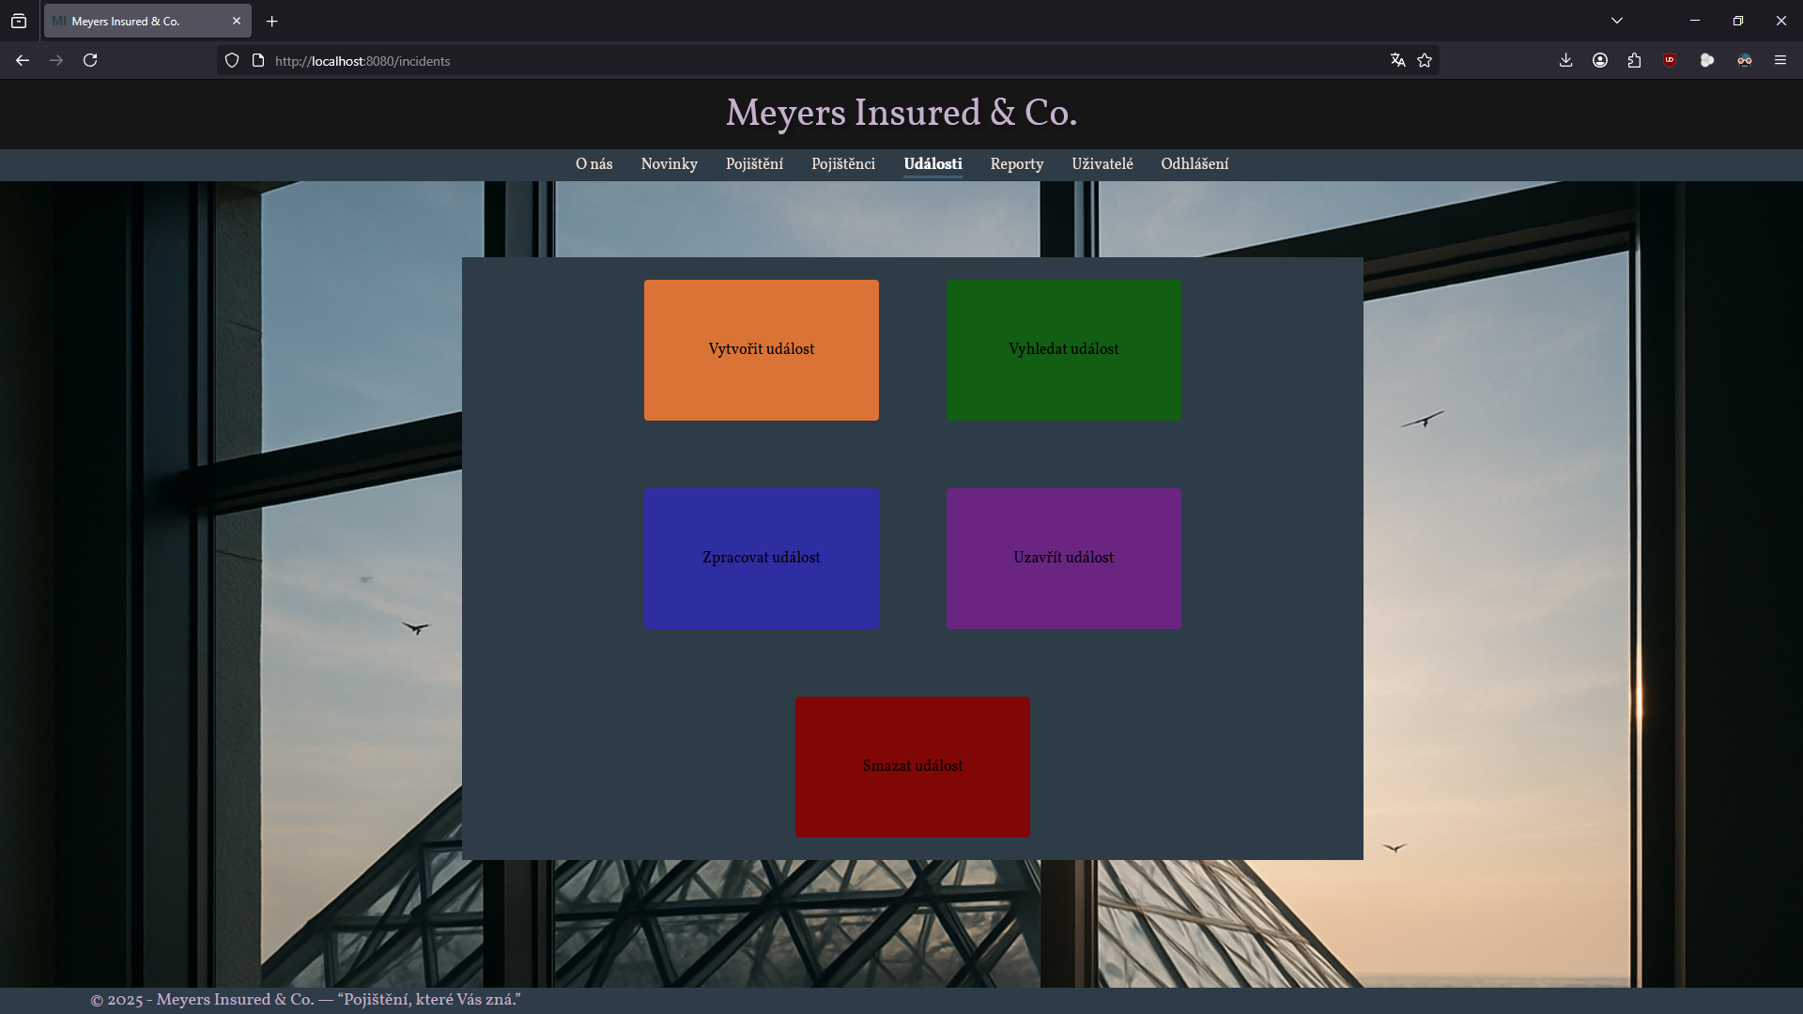Viewport: 1803px width, 1014px height.
Task: Click Uzavřít událost
Action: (x=1063, y=557)
